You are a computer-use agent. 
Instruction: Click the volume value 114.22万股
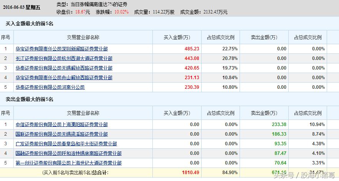coord(164,12)
